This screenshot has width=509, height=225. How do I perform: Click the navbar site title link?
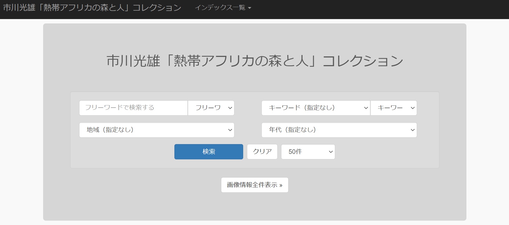click(x=92, y=8)
